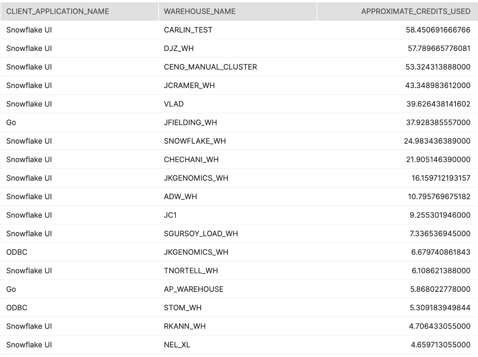Click the ADW_WH warehouse cell
The width and height of the screenshot is (478, 357).
click(x=180, y=197)
